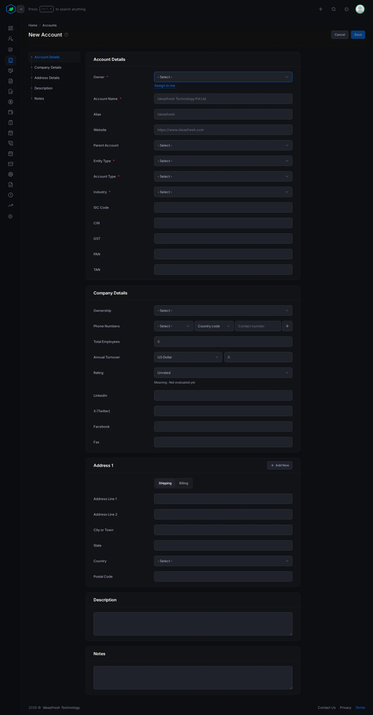
Task: Click the search magnifier icon in top bar
Action: point(334,9)
